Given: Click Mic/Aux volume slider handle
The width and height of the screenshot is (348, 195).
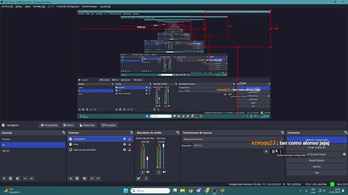Looking at the screenshot, I should [x=163, y=146].
